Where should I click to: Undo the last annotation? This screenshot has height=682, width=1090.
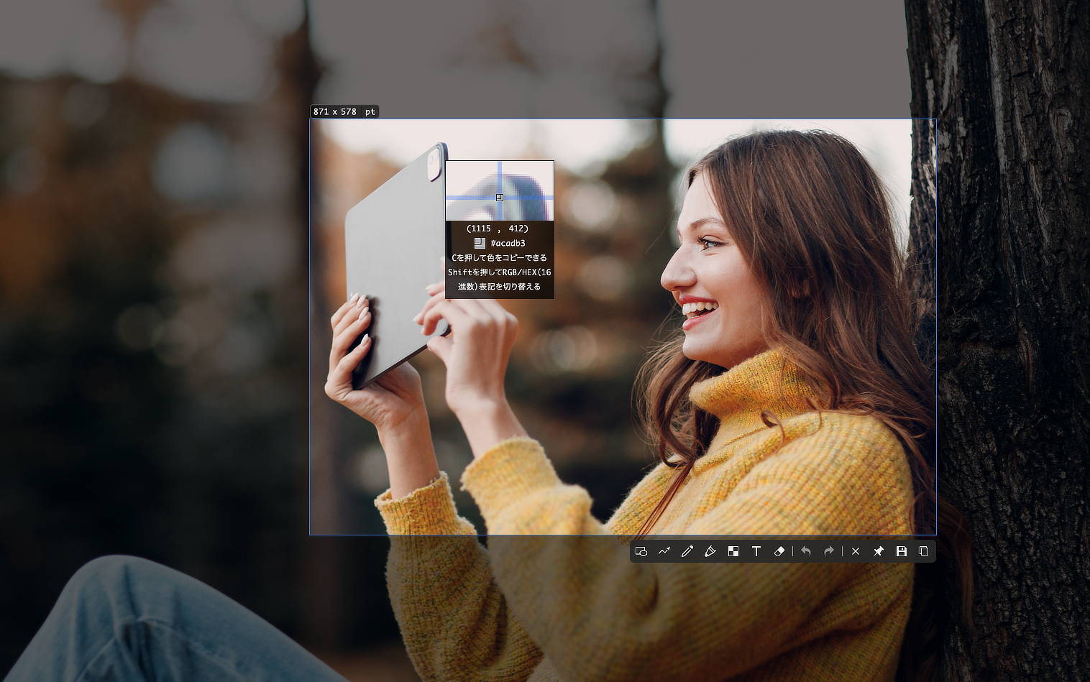[806, 551]
